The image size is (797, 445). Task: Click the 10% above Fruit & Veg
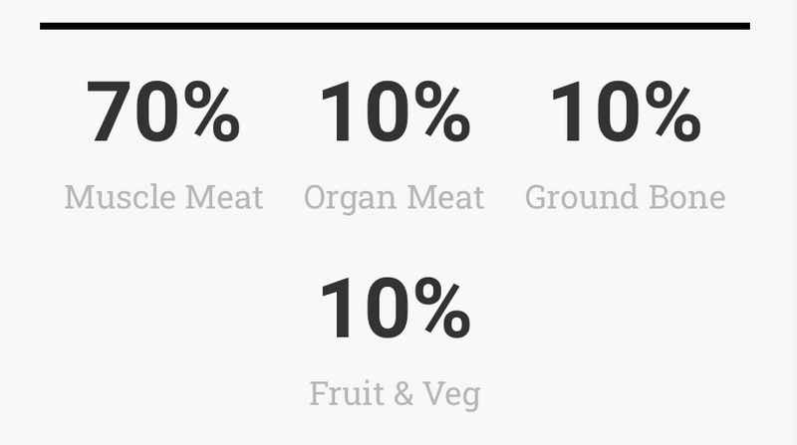[x=395, y=308]
